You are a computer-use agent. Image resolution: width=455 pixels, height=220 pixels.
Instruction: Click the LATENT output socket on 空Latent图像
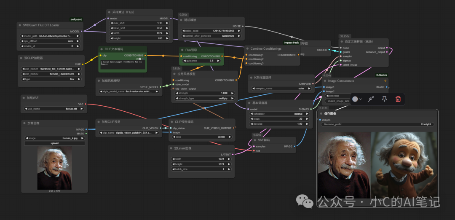(233, 154)
